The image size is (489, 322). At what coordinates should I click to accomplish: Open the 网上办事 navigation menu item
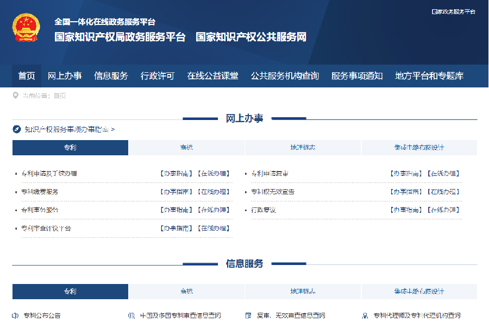click(x=65, y=76)
